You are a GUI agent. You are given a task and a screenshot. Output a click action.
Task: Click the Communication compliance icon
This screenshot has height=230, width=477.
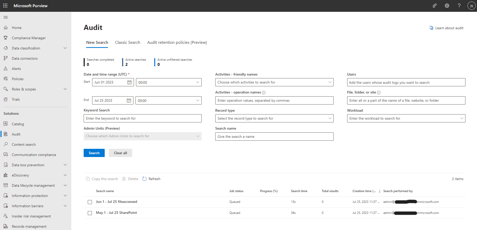(6, 154)
